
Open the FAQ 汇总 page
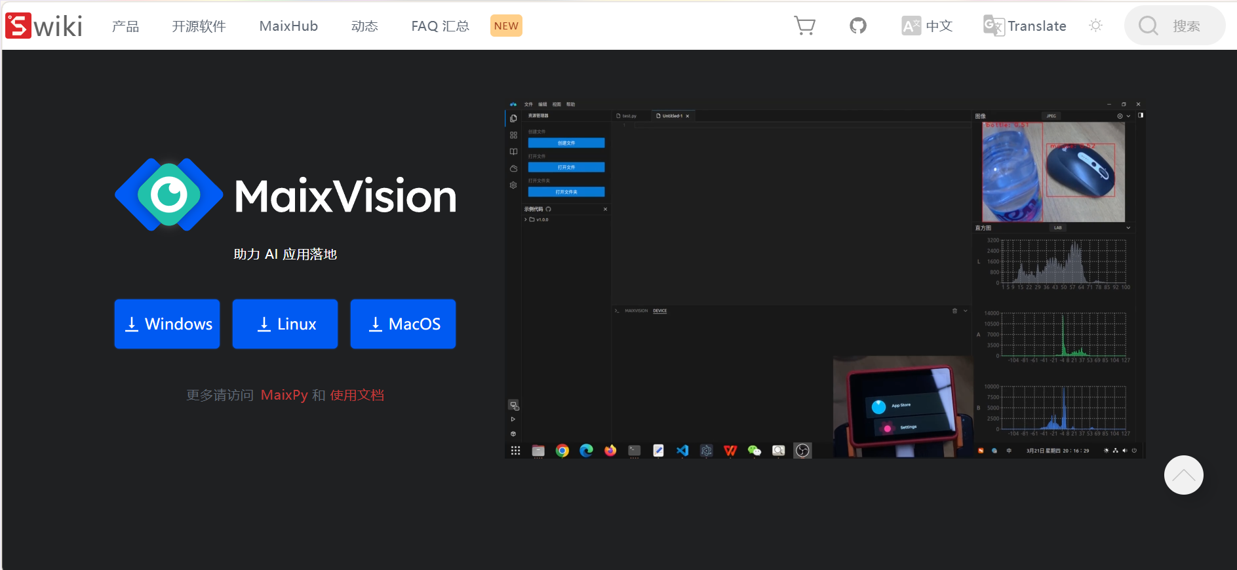(x=440, y=26)
